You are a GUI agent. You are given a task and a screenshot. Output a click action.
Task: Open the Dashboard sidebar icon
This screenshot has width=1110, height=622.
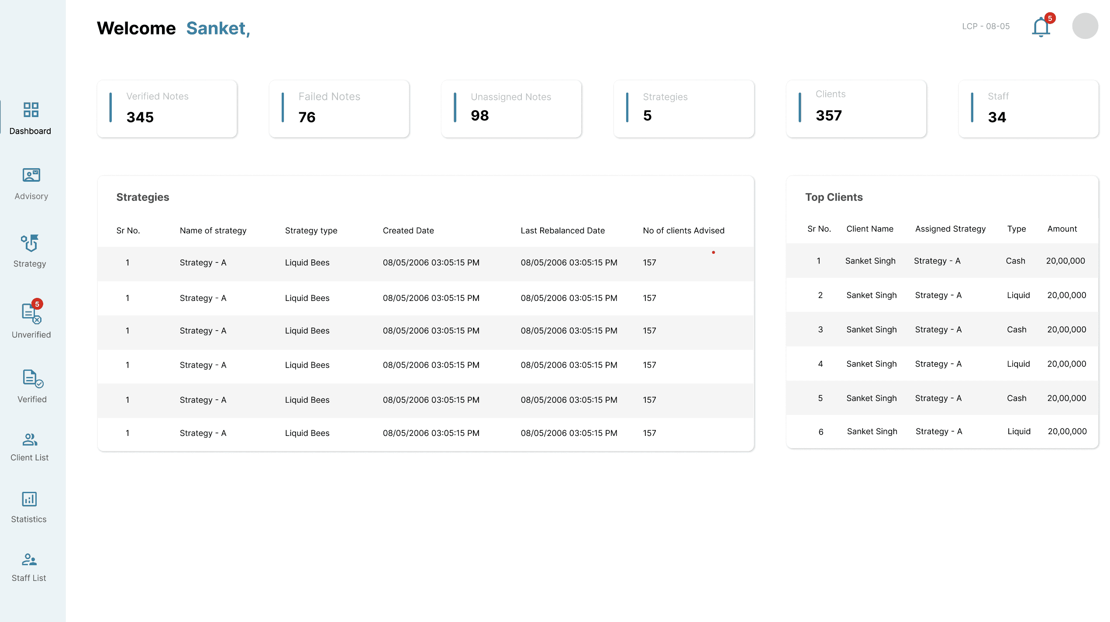point(31,110)
